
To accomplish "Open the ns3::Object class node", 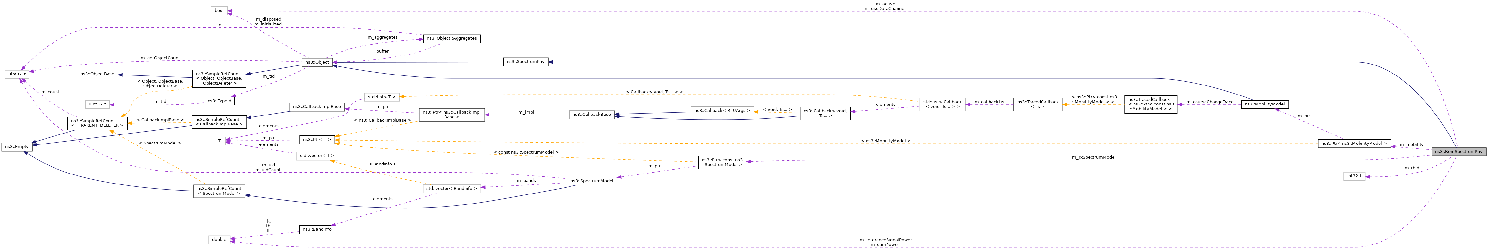I will [x=317, y=62].
